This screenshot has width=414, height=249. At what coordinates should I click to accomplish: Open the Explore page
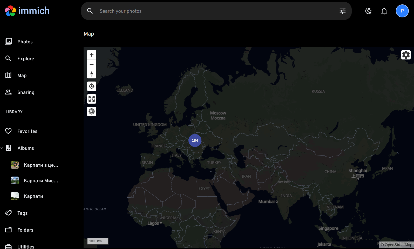point(25,59)
